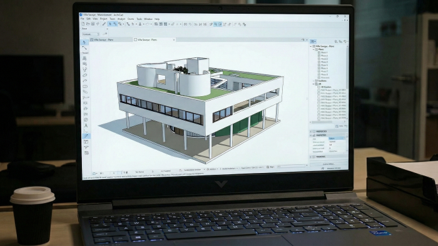Expand the Sections folder in Navigator tree
The image size is (438, 246).
313,81
